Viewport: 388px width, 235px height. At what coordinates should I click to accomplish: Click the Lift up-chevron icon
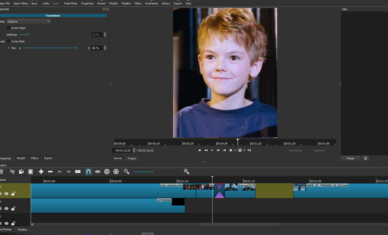(x=59, y=171)
